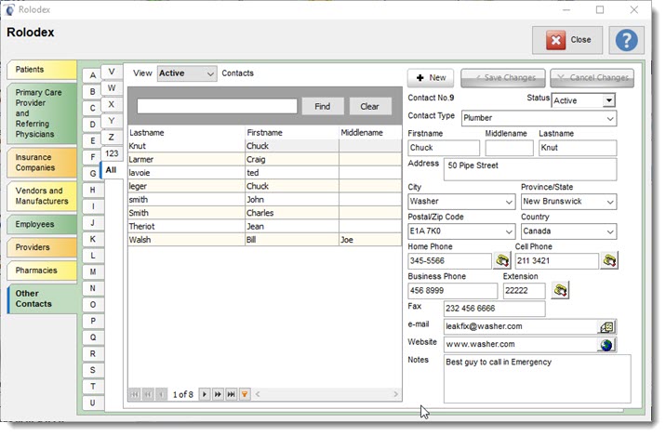
Task: Select letter K index tab
Action: click(93, 240)
